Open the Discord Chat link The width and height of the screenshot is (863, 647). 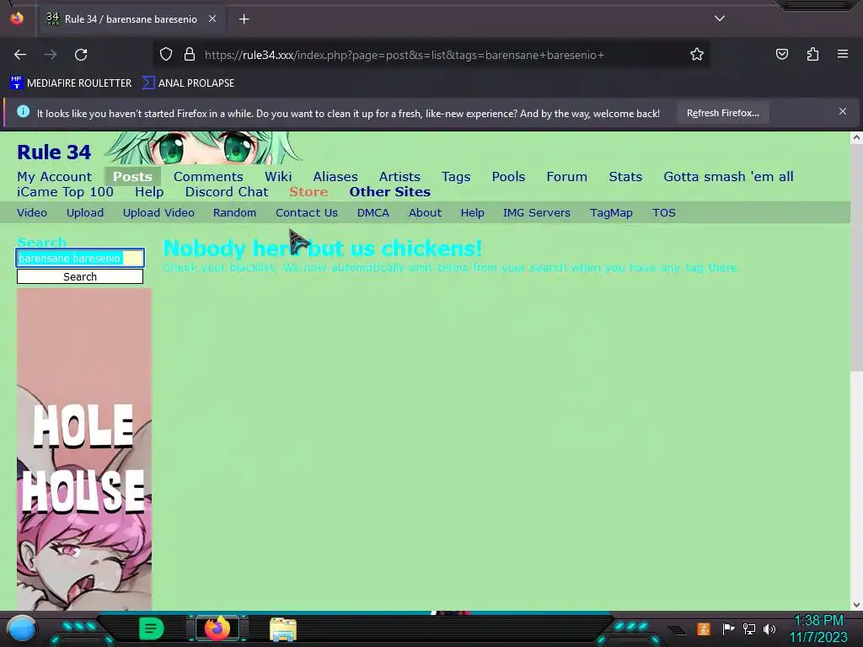click(x=227, y=192)
